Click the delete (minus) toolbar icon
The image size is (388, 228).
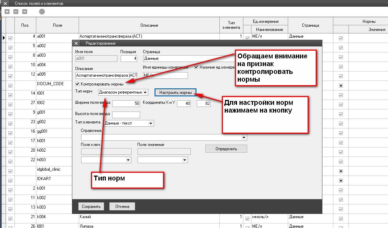[x=24, y=12]
